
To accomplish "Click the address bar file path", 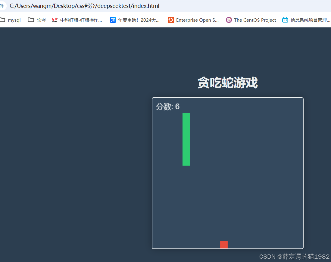I will point(84,6).
